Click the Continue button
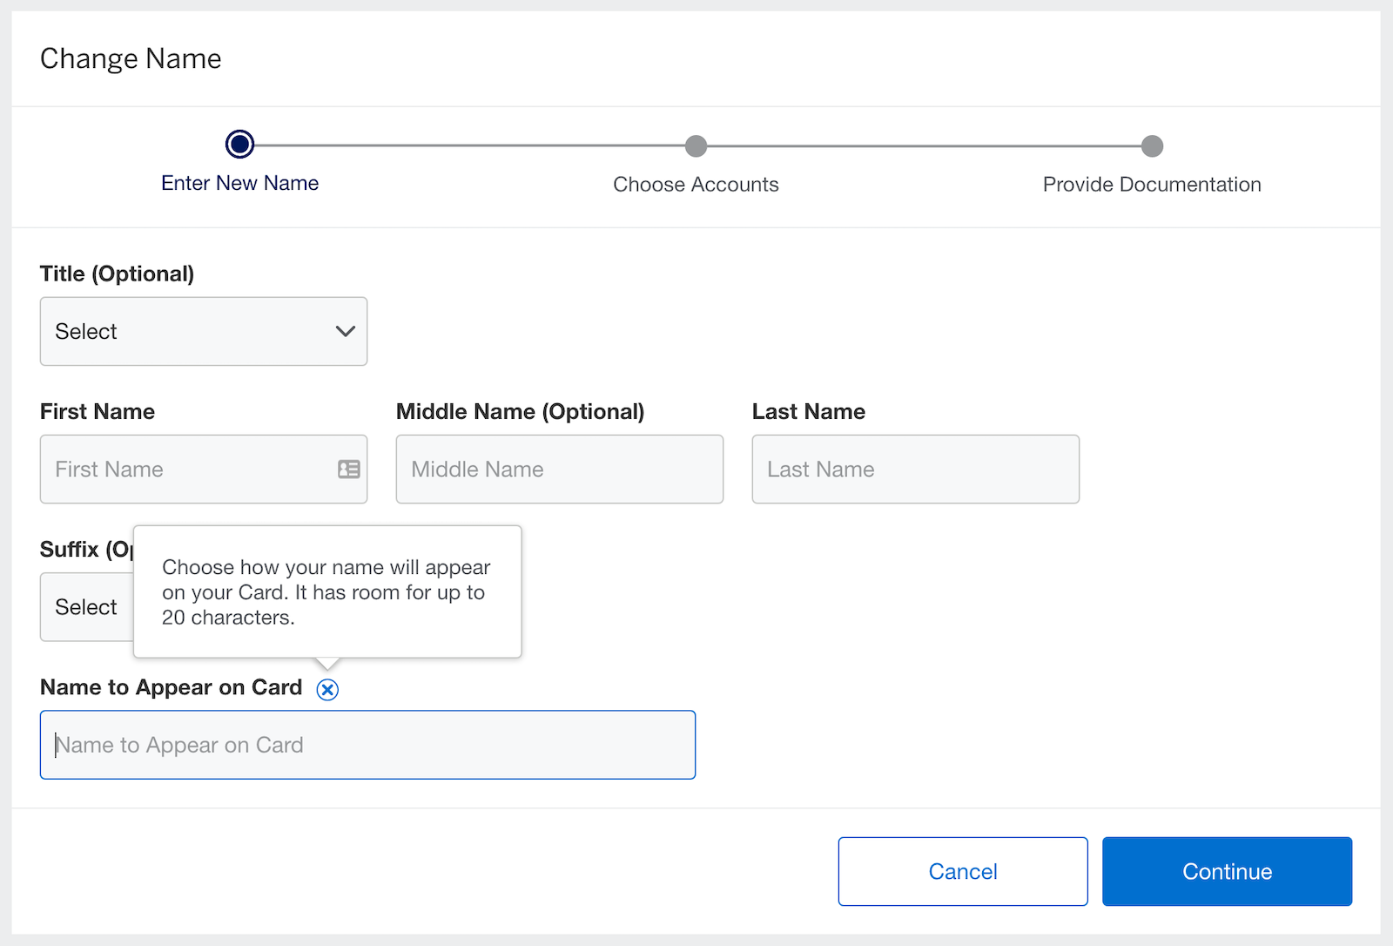Image resolution: width=1393 pixels, height=946 pixels. pos(1226,871)
